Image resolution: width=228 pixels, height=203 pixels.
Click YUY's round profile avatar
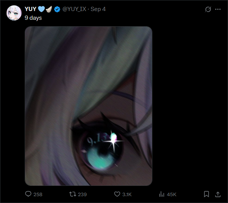[x=14, y=13]
